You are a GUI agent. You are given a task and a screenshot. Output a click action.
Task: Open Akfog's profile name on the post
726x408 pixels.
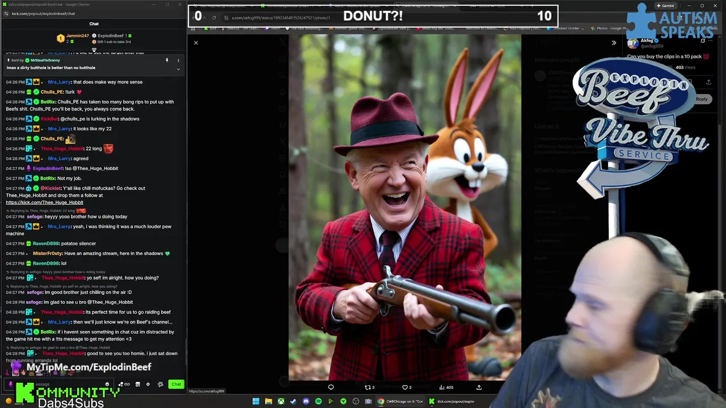point(647,41)
